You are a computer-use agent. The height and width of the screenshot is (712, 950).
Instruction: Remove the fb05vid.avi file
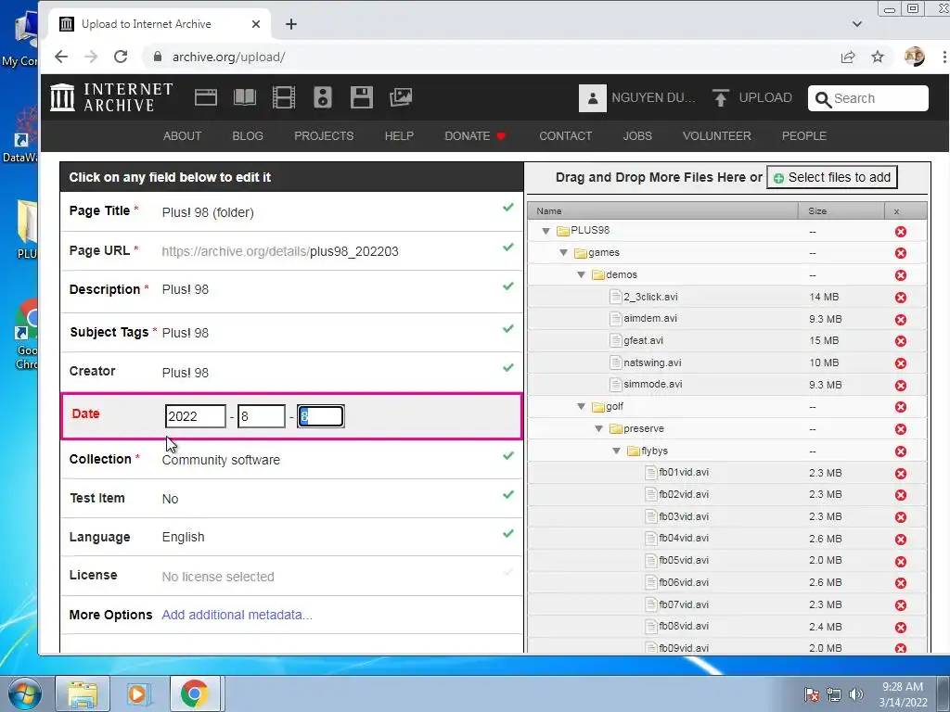coord(900,561)
